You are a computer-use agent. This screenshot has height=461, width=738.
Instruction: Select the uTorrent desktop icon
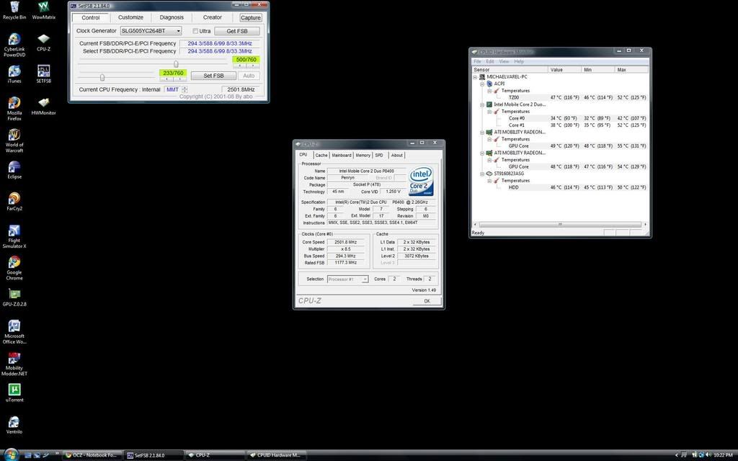[14, 393]
